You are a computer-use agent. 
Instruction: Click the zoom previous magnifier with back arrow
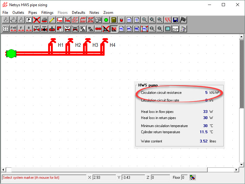pos(160,20)
